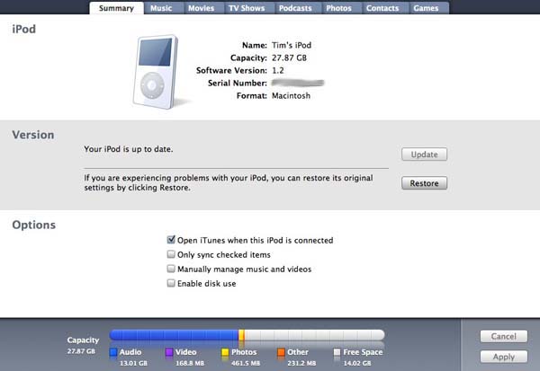Click the free space portion of capacity bar
Viewport: 540px width, 371px height.
314,335
